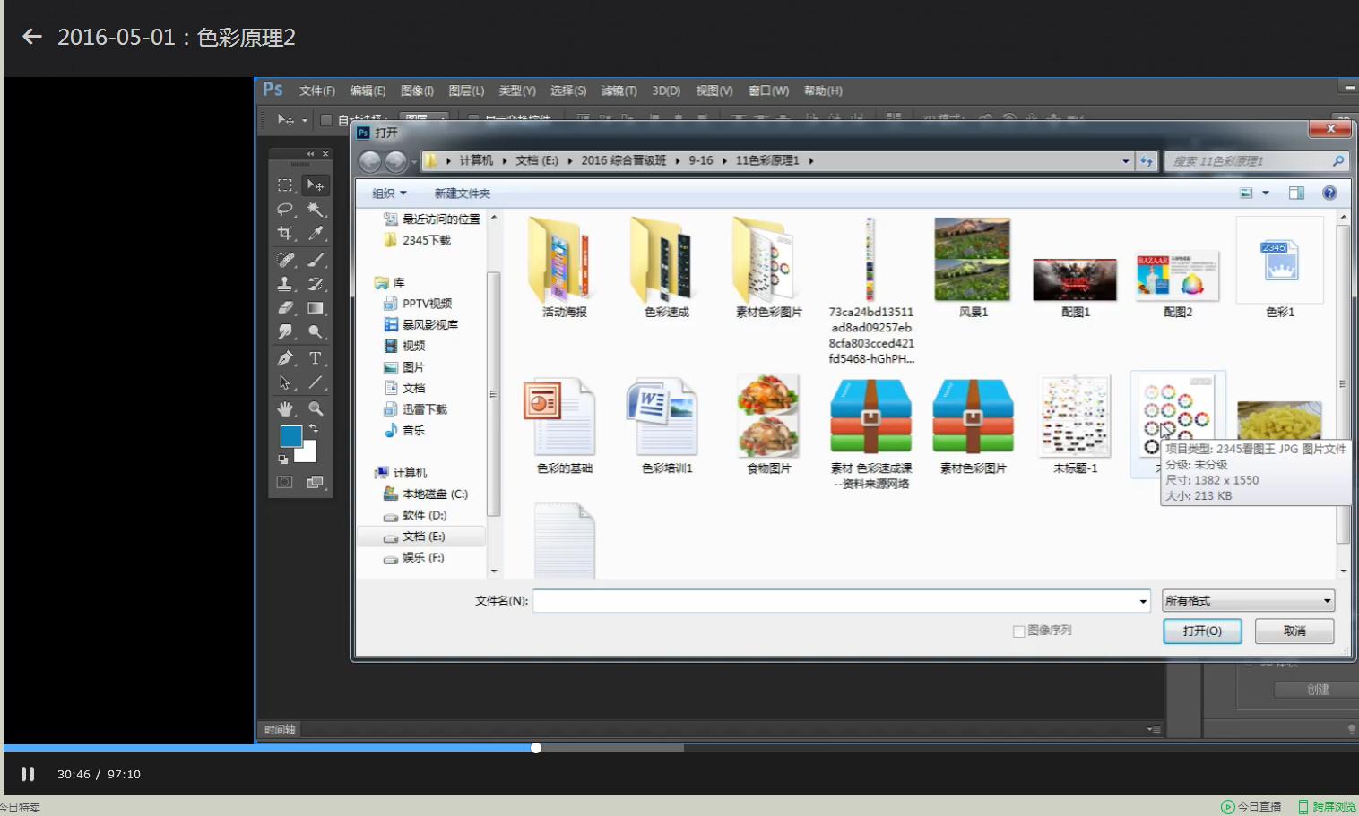
Task: Pick the Crop tool
Action: (285, 233)
